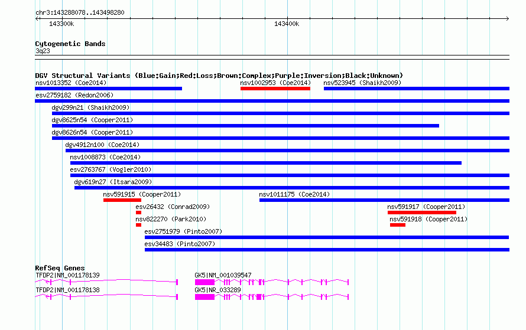Select the dgv299n21 (Shaikh2009) variant bar

[281, 113]
